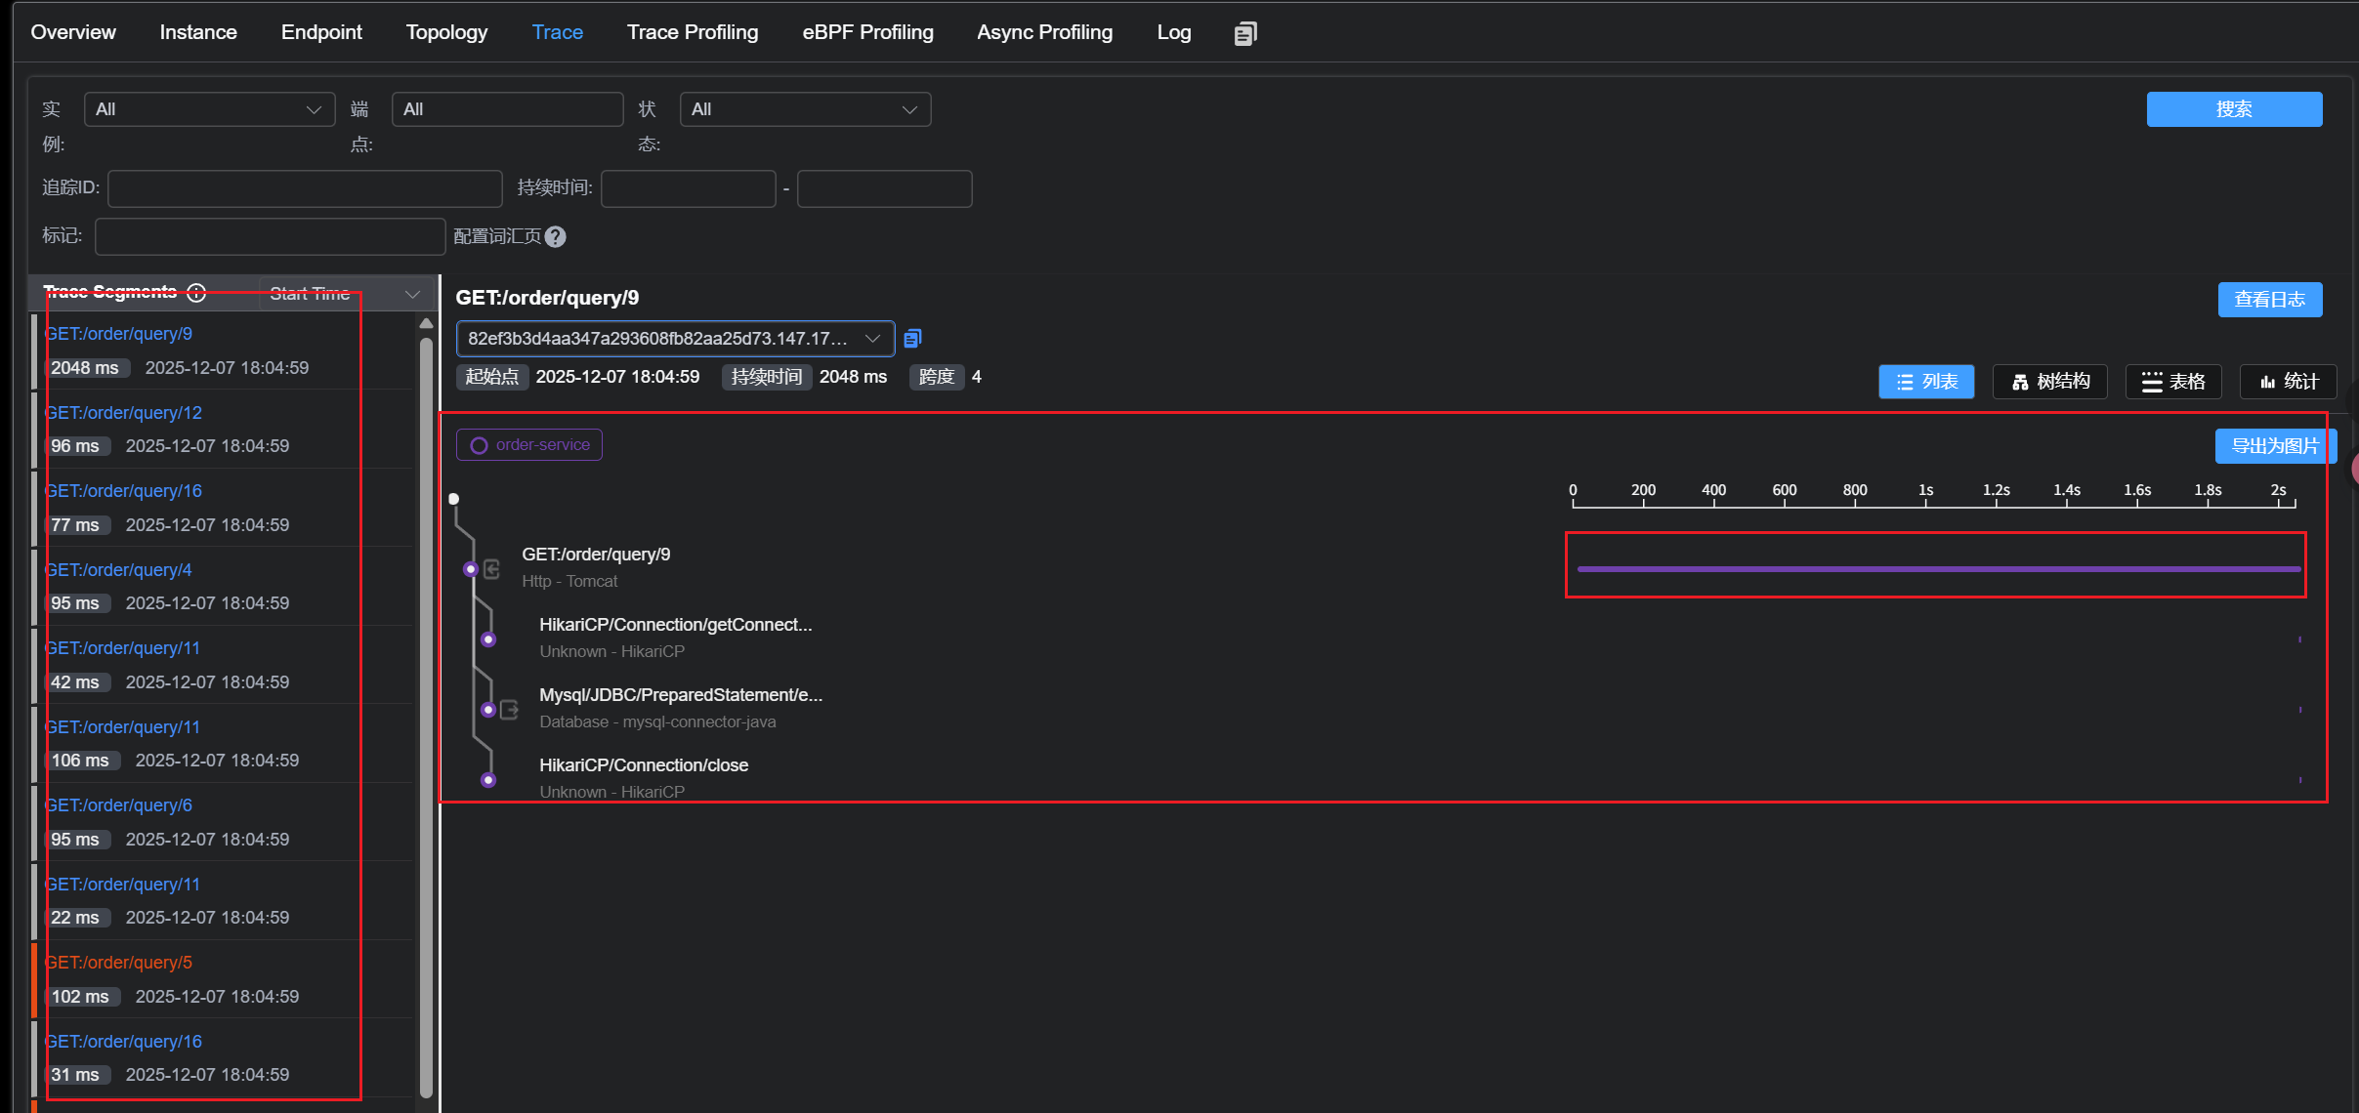2359x1113 pixels.
Task: Click the help icon beside 配置词汇页
Action: pyautogui.click(x=556, y=237)
